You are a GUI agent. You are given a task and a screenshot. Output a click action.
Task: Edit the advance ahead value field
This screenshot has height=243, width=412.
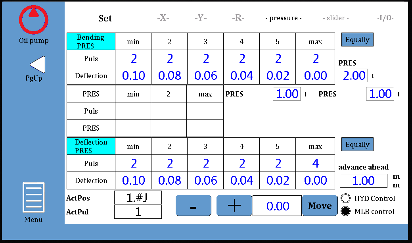coord(363,181)
